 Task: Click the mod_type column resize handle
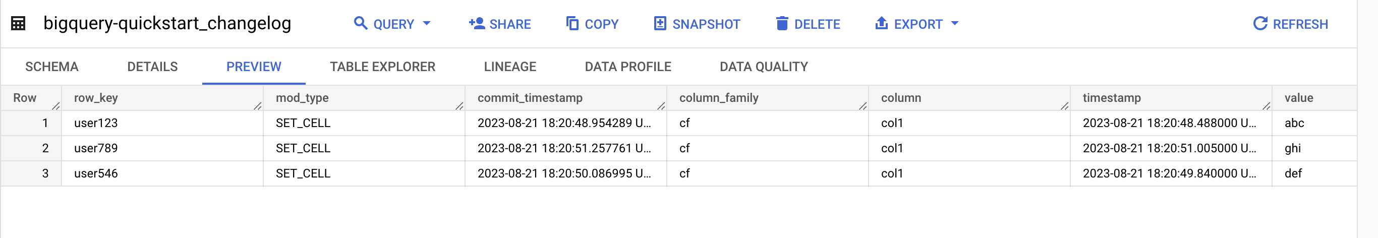point(459,106)
